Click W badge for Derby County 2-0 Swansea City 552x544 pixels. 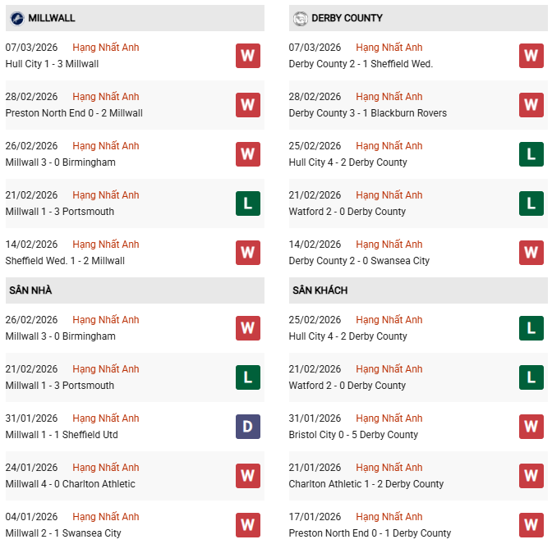[x=531, y=253]
